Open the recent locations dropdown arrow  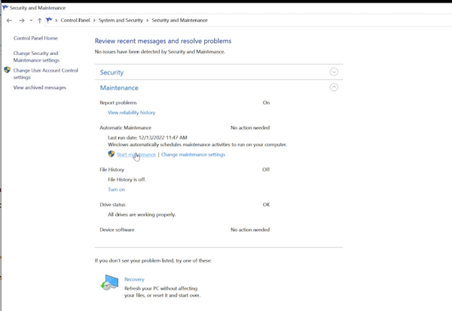(31, 20)
